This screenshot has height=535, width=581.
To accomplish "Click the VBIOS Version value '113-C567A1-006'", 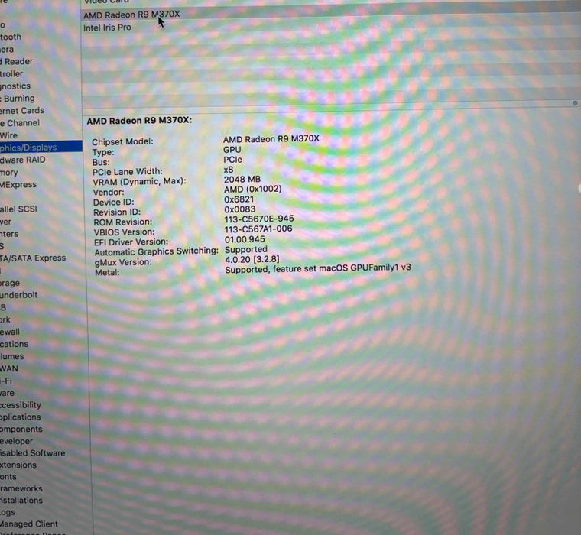I will pos(258,229).
